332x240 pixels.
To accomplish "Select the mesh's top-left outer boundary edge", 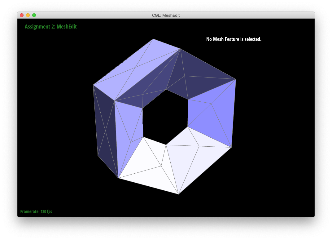I will [123, 62].
